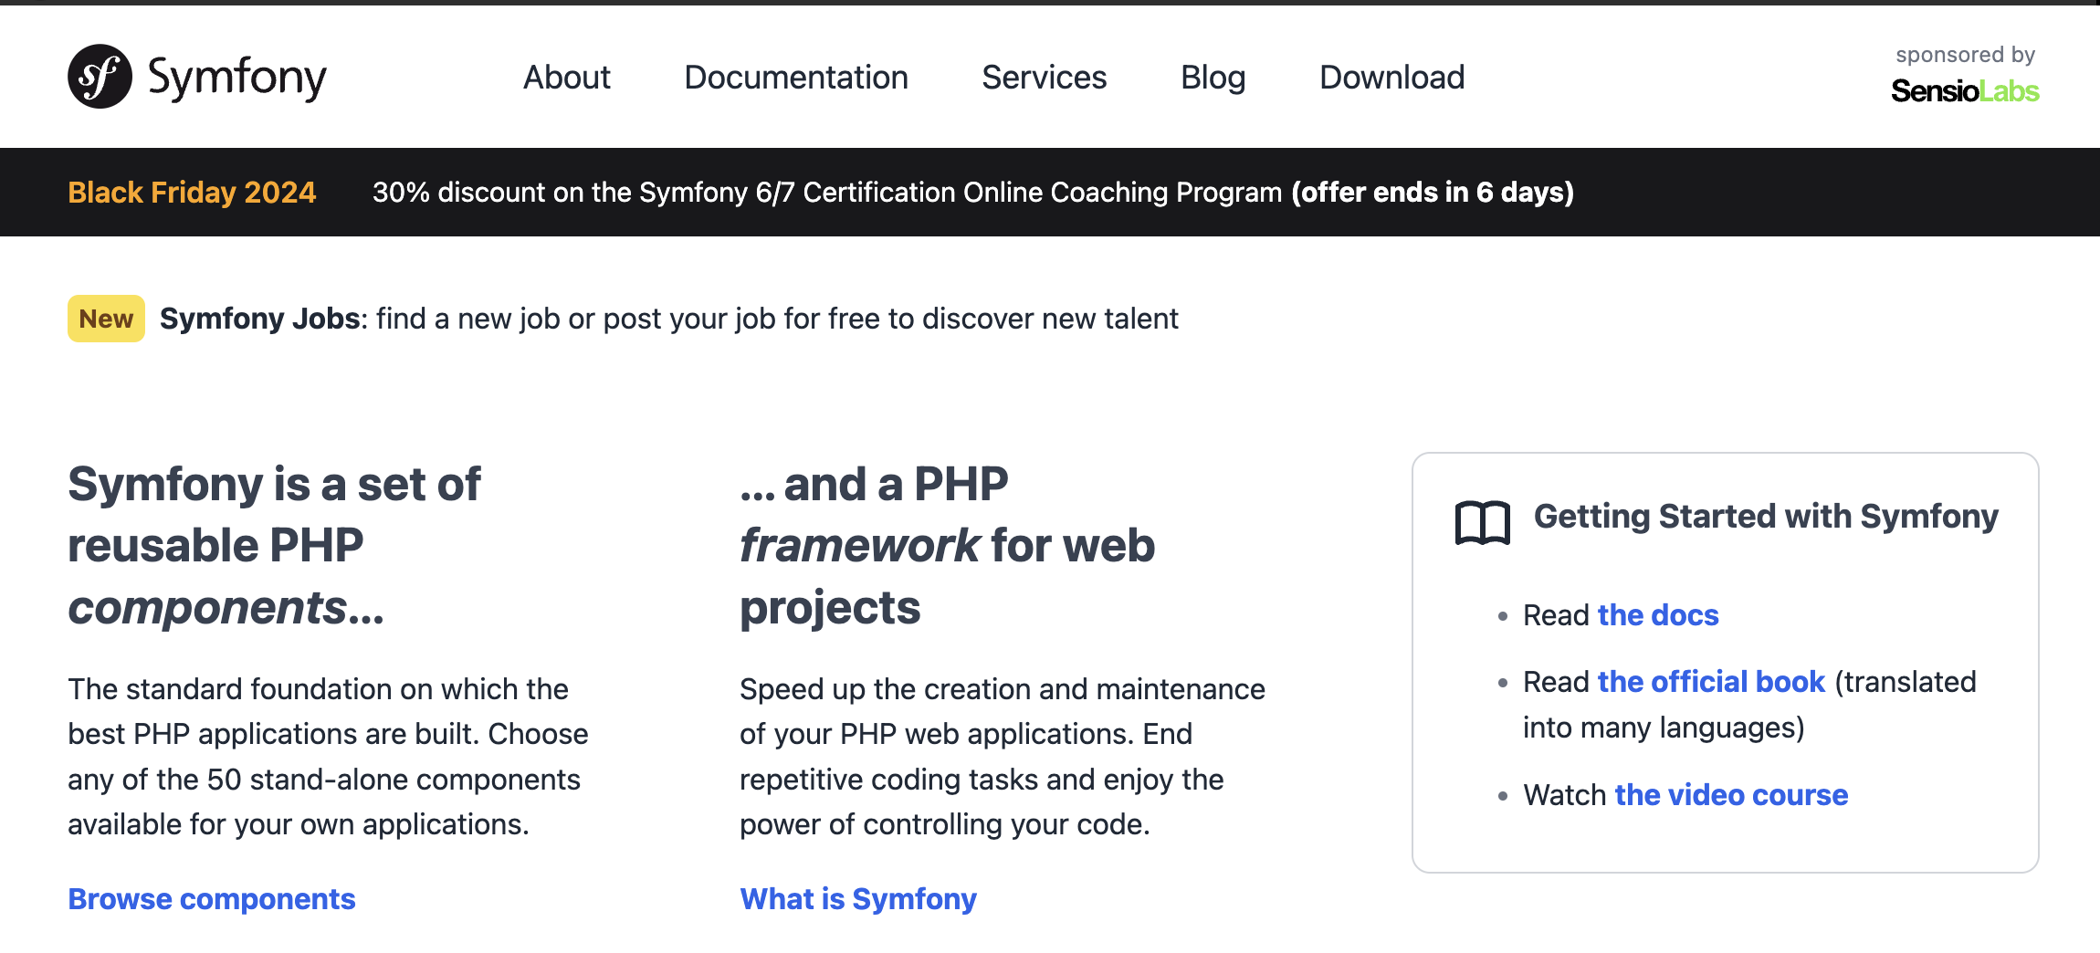
Task: Open the official book link
Action: (x=1711, y=682)
